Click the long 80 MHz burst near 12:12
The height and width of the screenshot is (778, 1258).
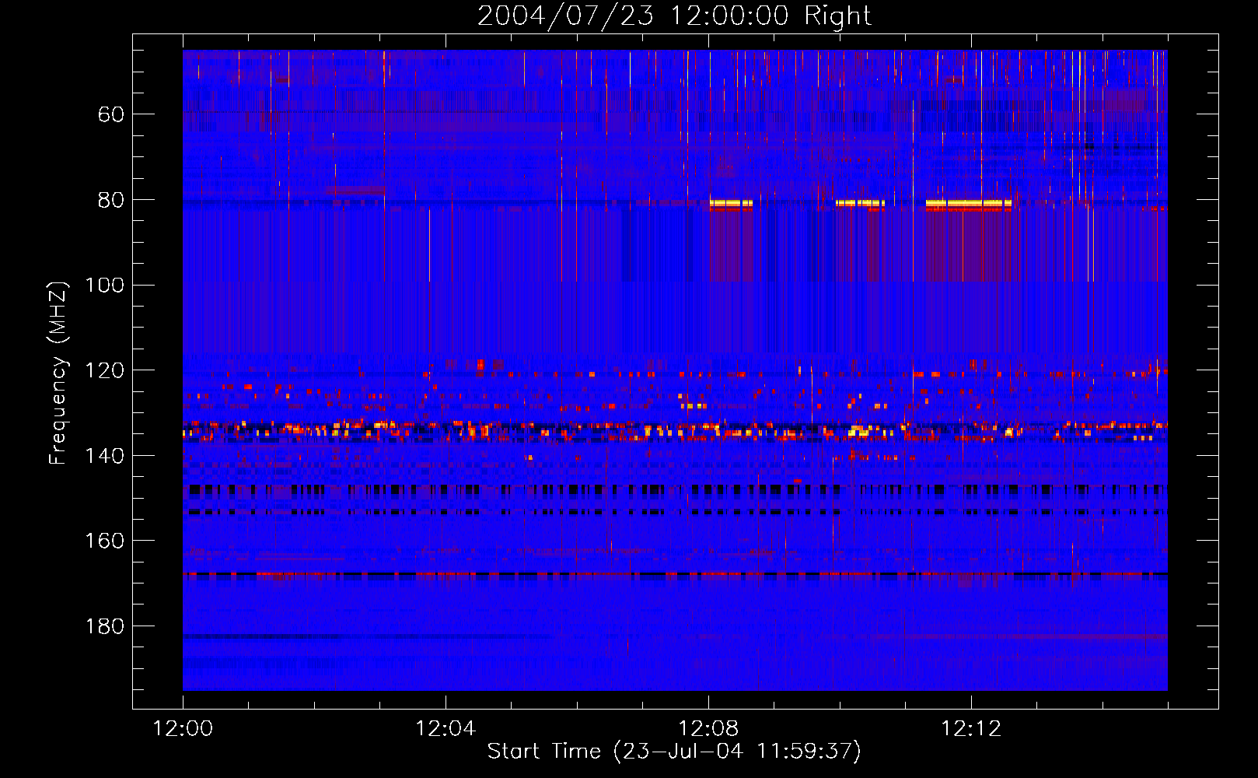tap(969, 204)
